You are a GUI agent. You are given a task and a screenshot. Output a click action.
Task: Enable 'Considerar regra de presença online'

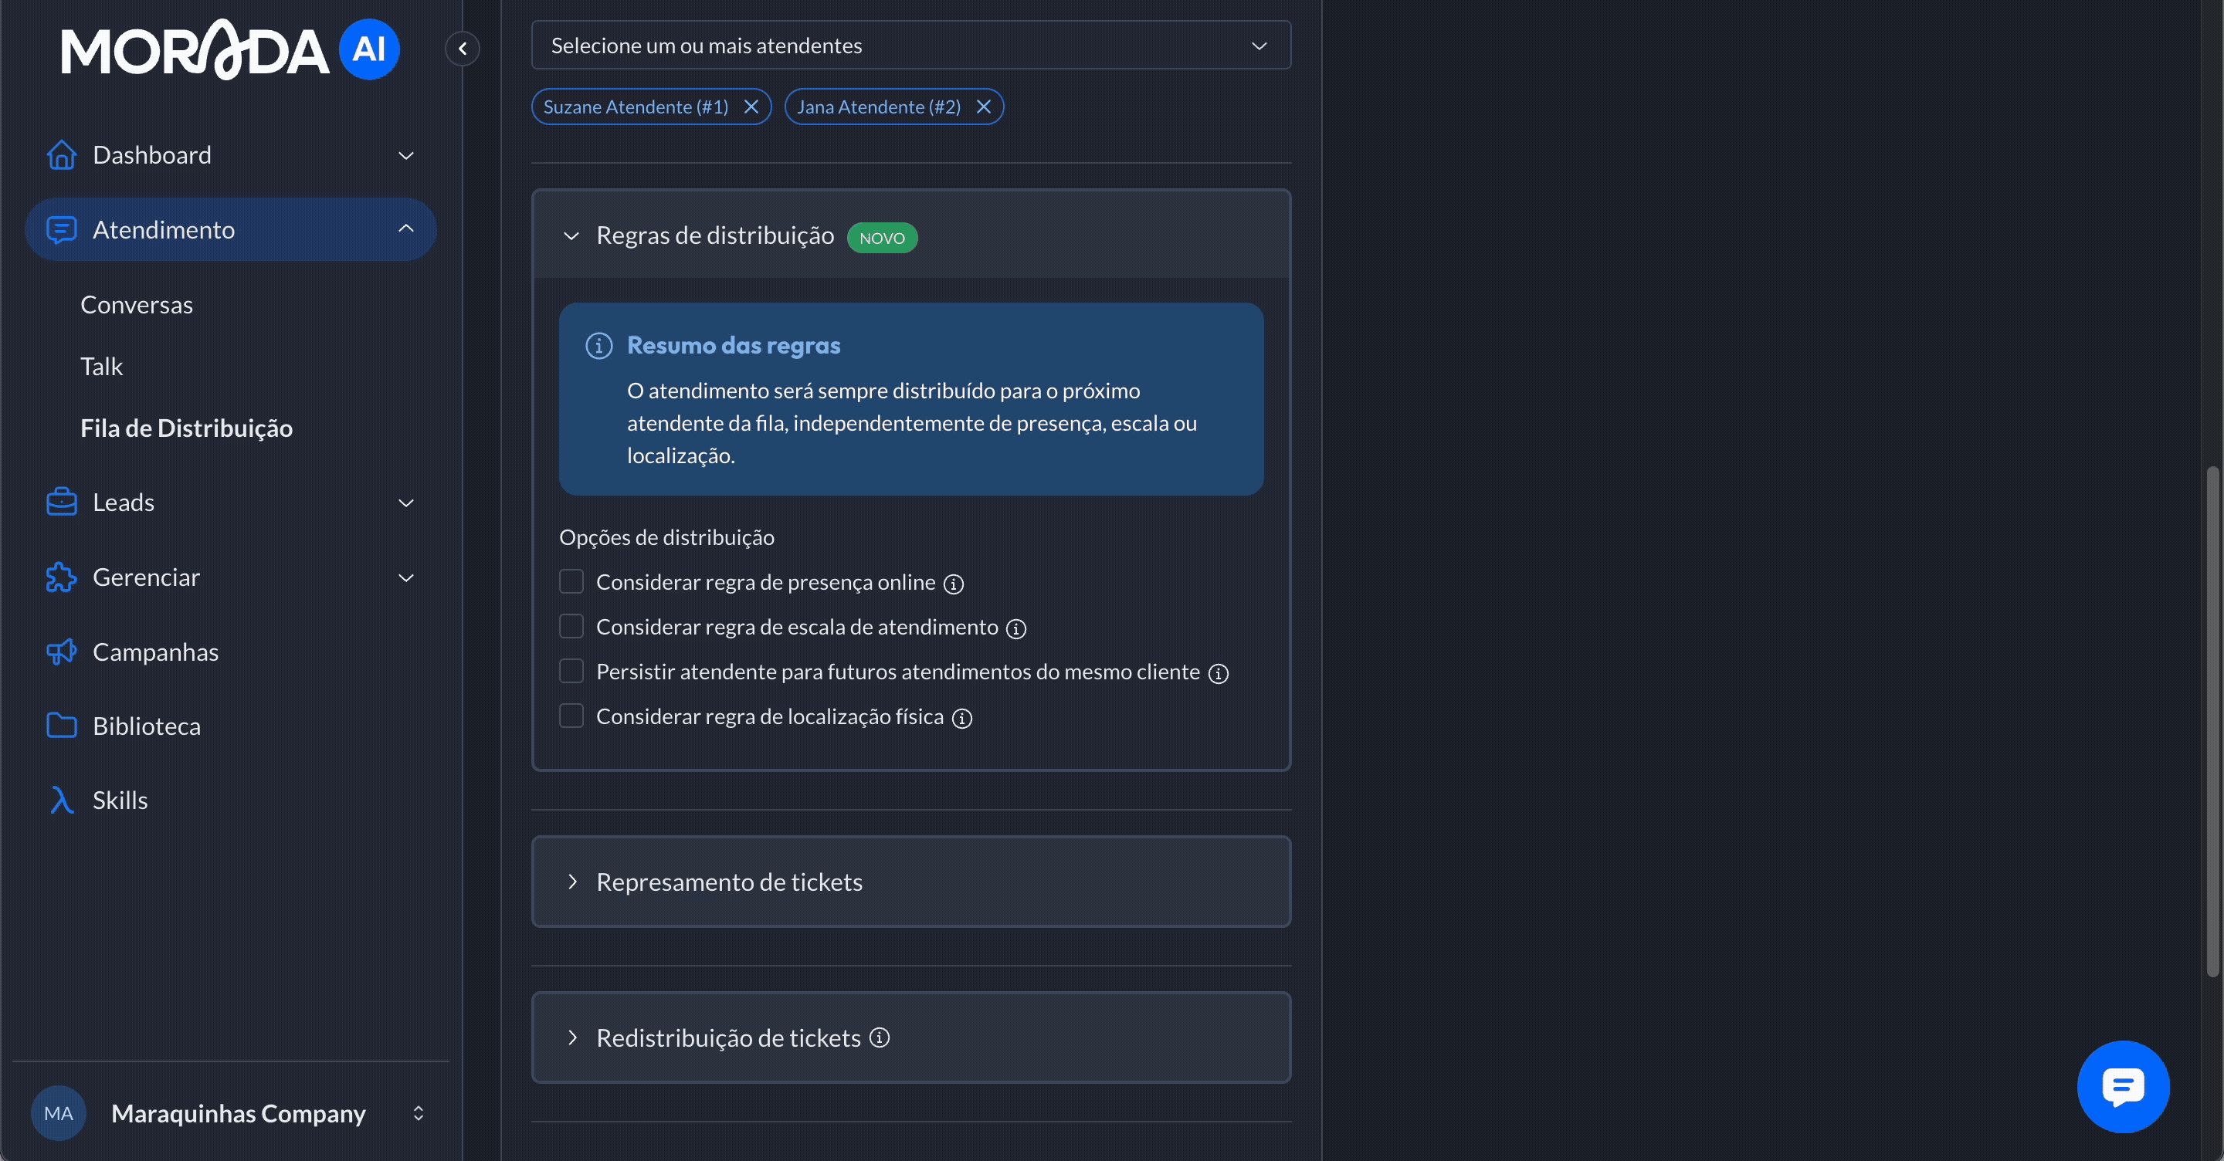click(x=571, y=581)
